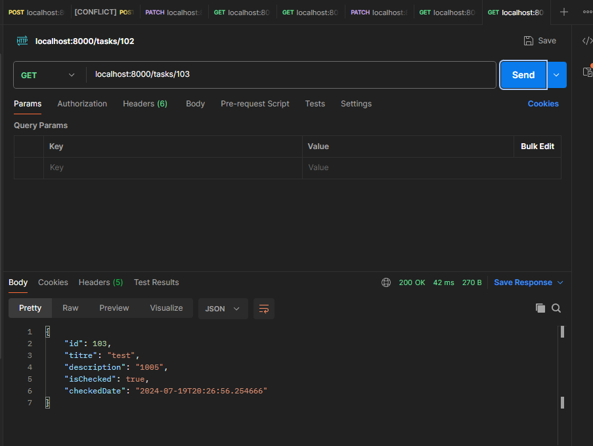Switch to the Authorization tab
The image size is (593, 446).
(x=82, y=104)
